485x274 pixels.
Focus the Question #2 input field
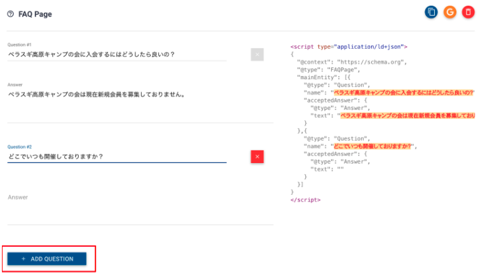tap(116, 157)
